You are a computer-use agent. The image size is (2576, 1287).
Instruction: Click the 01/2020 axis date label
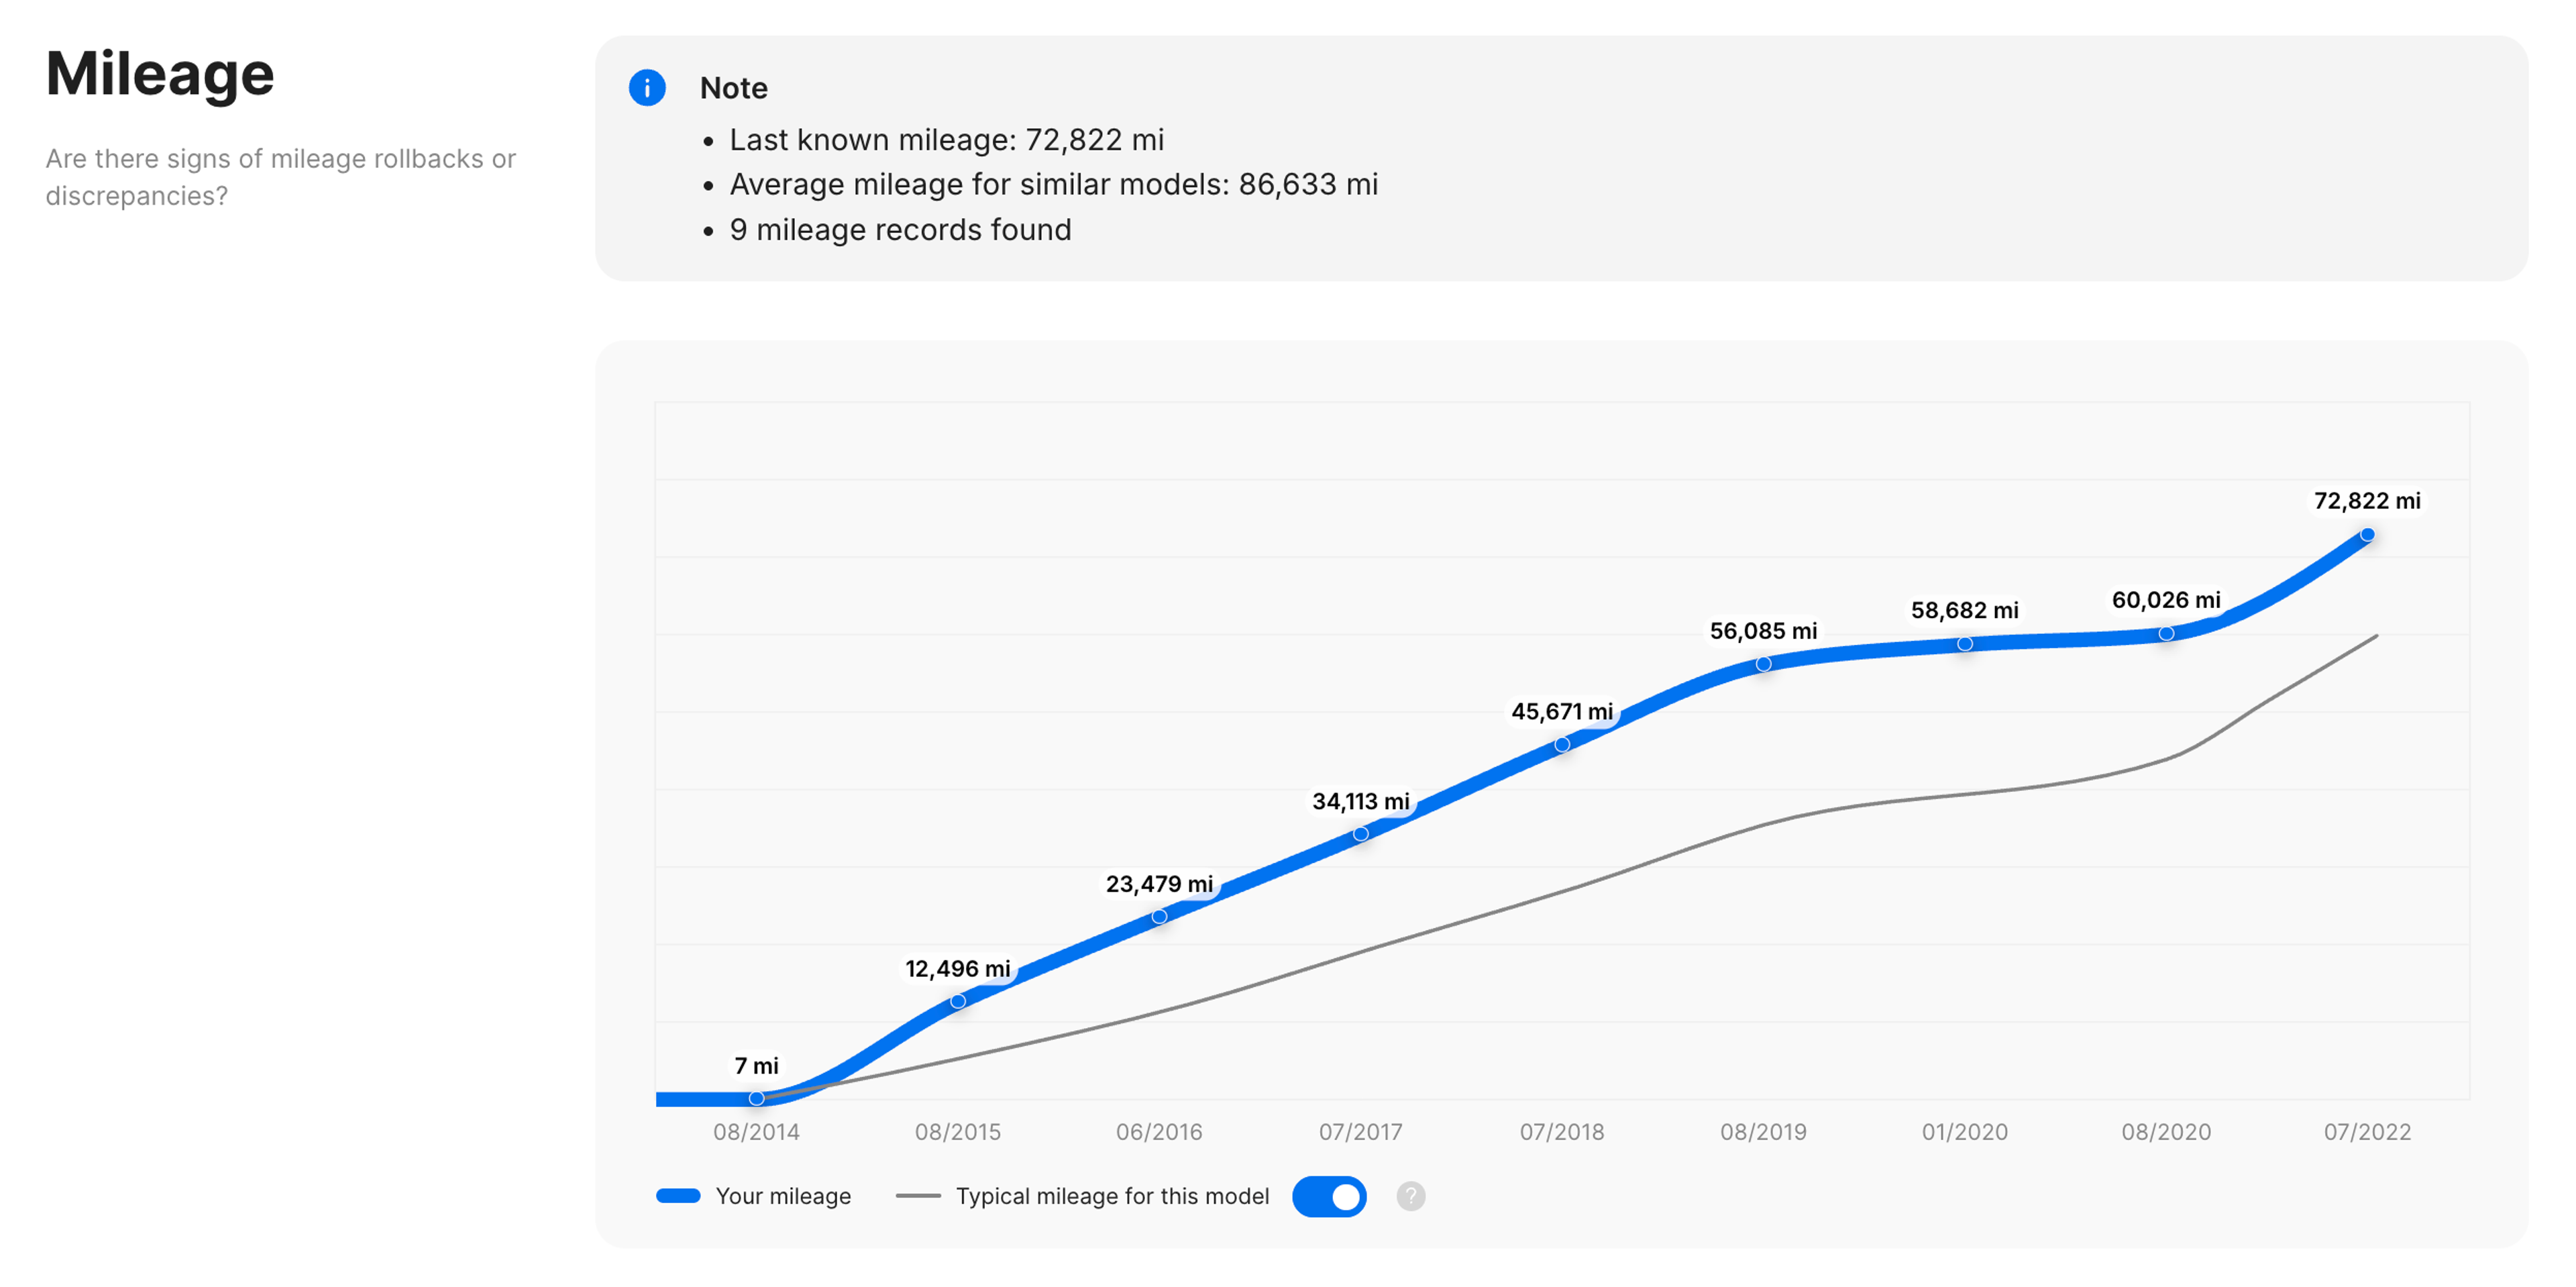[1964, 1132]
